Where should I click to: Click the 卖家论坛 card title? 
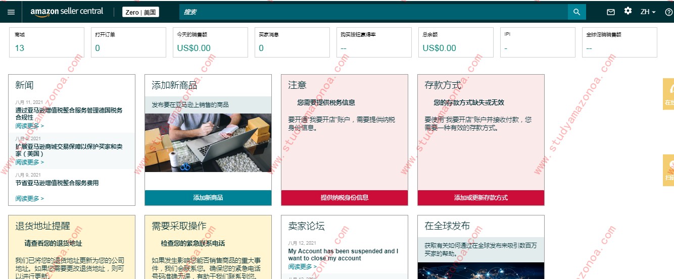(306, 226)
